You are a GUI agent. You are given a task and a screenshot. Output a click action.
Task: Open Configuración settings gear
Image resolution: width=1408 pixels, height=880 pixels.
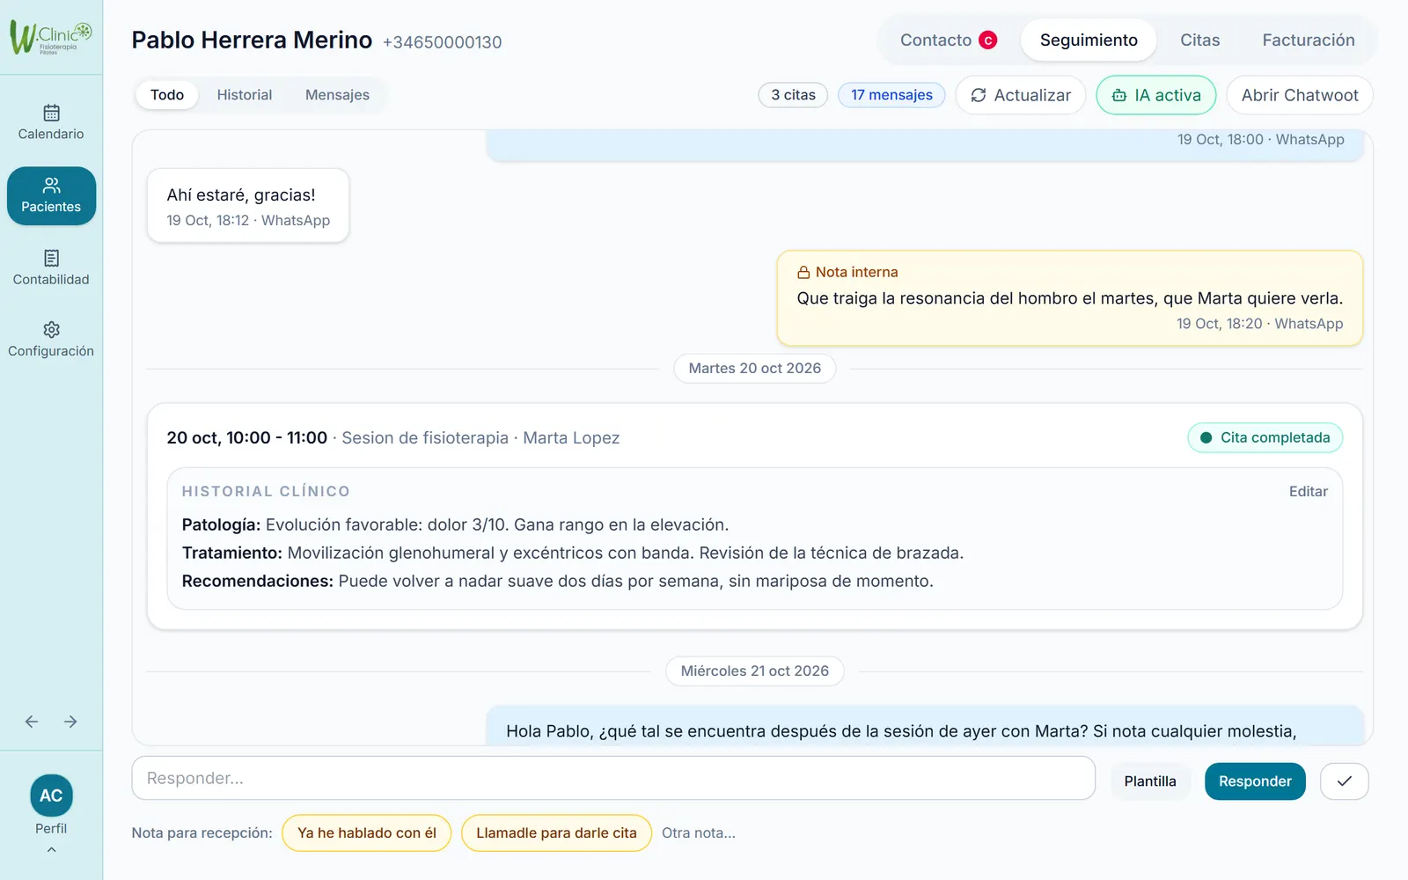pyautogui.click(x=51, y=339)
